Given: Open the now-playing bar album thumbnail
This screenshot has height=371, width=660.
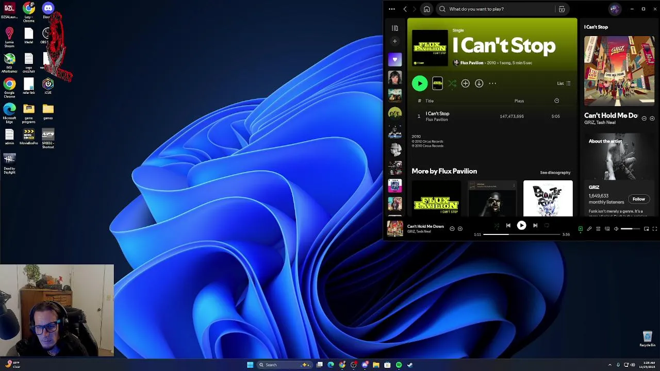Looking at the screenshot, I should (x=395, y=229).
